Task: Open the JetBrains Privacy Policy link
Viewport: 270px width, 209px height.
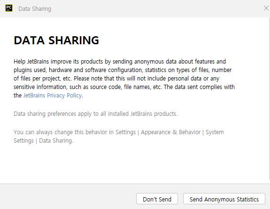Action: tap(53, 96)
